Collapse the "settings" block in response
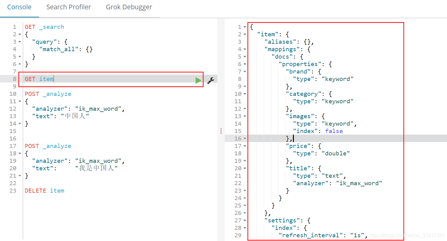Viewport: 447px width, 241px height. [x=245, y=221]
